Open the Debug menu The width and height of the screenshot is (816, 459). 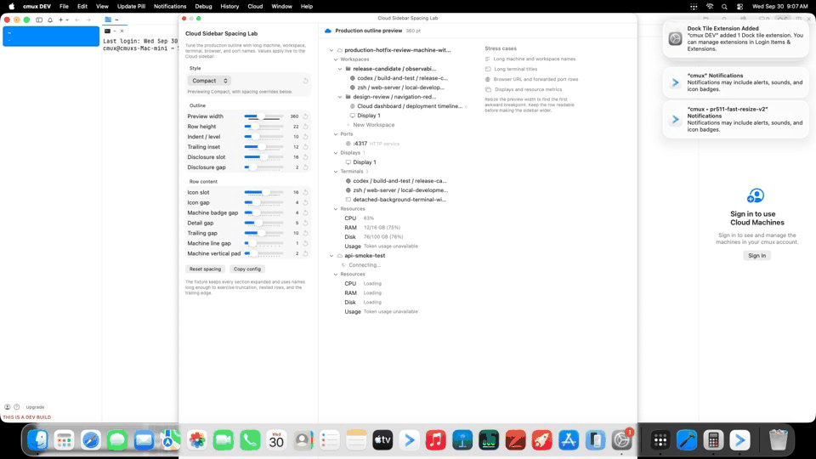203,7
